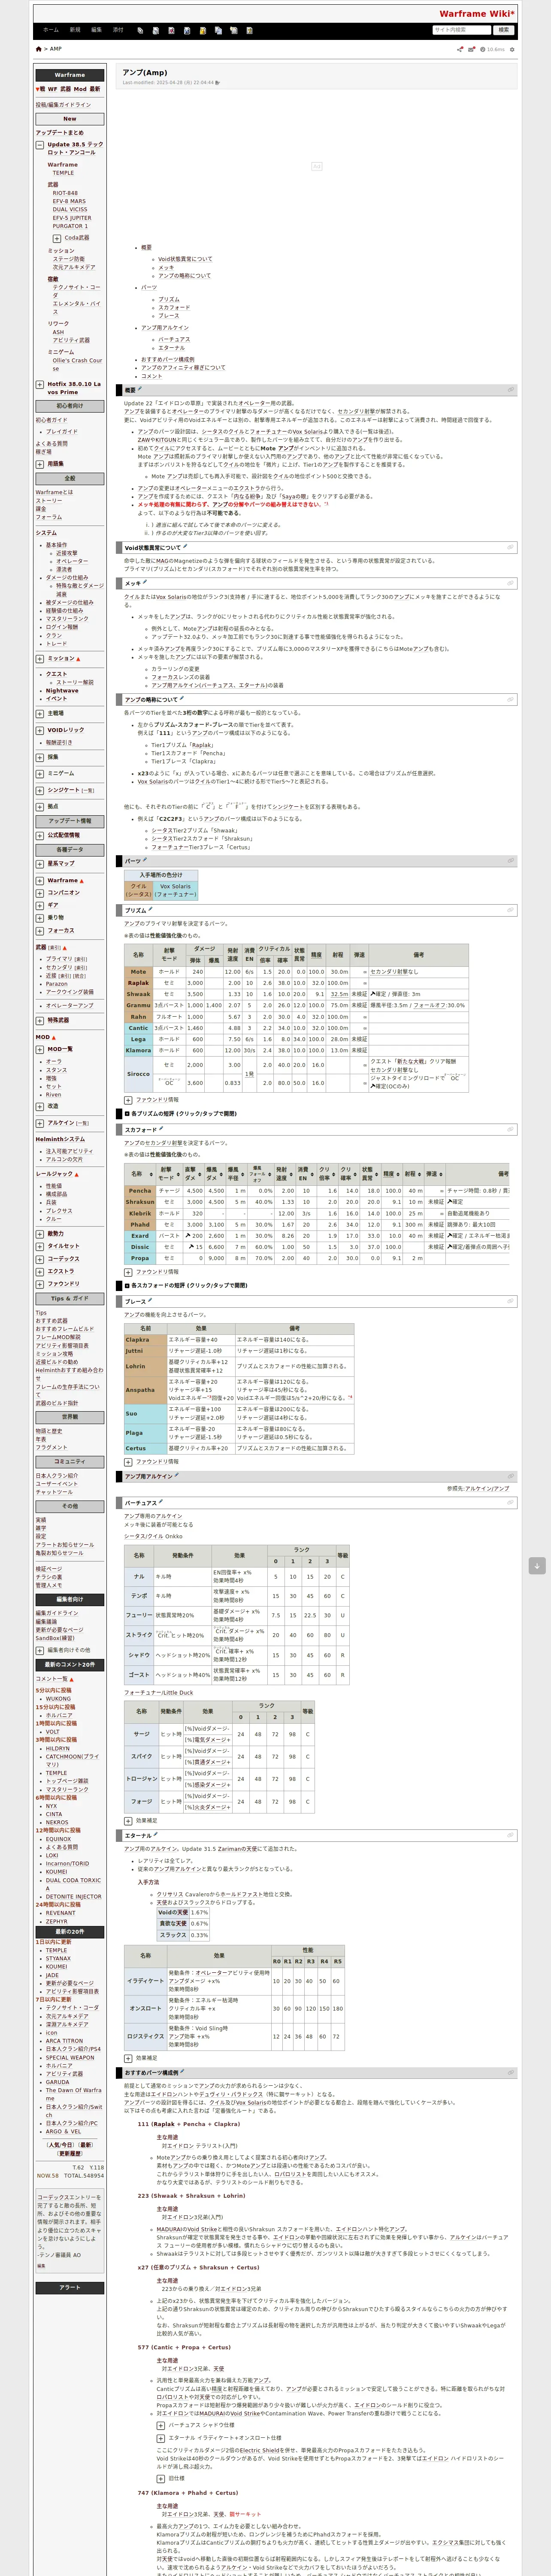551x2576 pixels.
Task: Open the Nightwave sidebar link
Action: coord(62,690)
